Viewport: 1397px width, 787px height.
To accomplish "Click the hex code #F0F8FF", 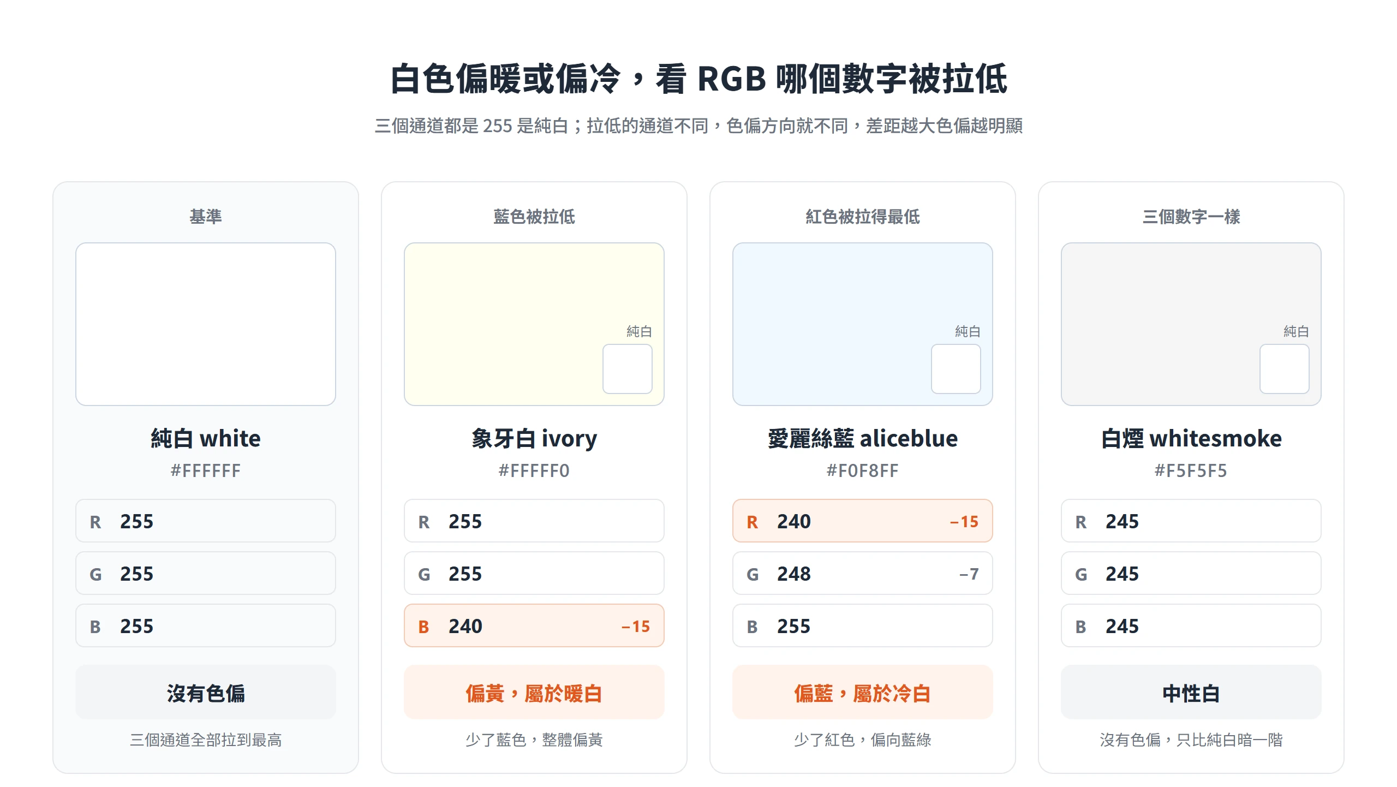I will [863, 470].
